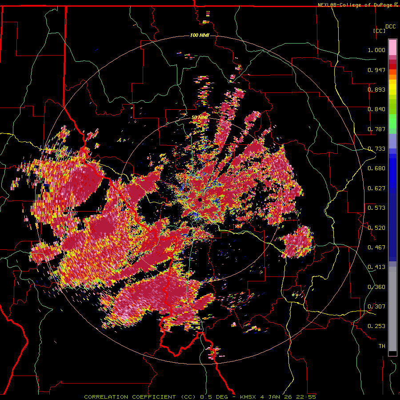Select the 0.413 scale value
This screenshot has height=400, width=400.
(x=376, y=267)
